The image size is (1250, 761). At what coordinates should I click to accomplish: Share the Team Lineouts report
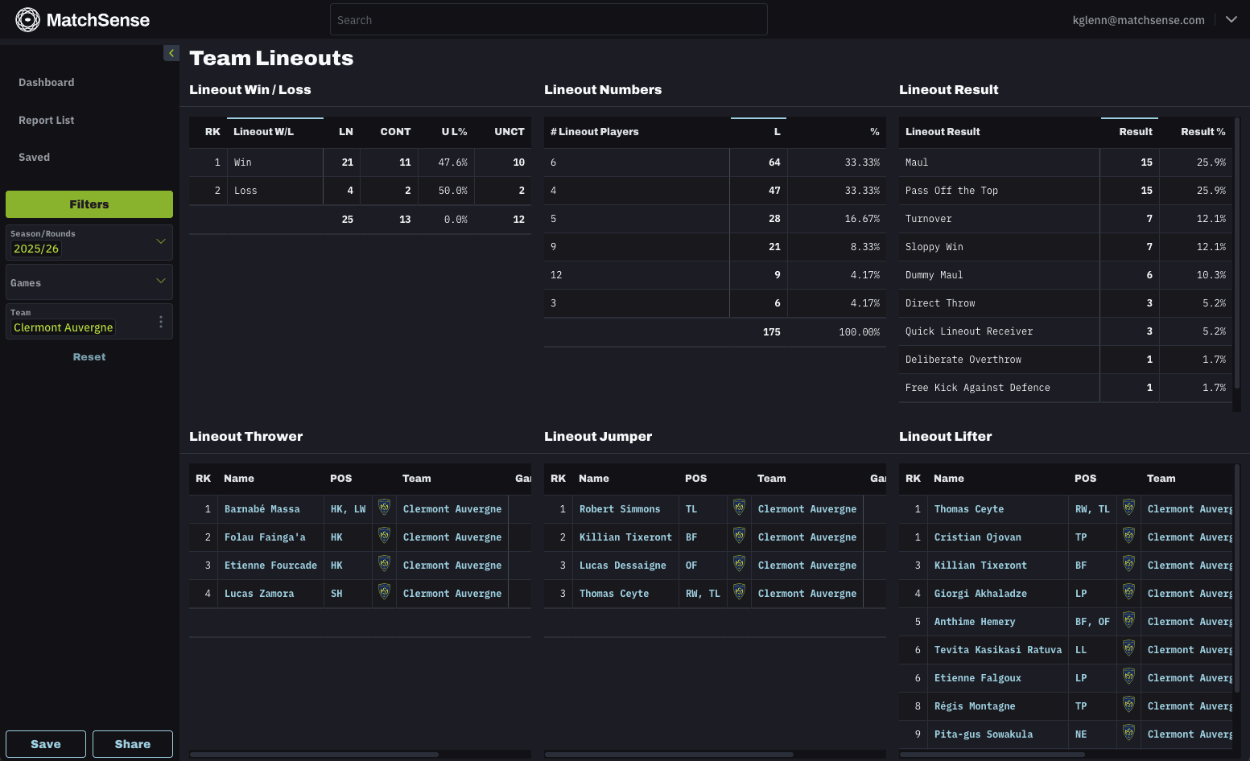click(x=132, y=743)
